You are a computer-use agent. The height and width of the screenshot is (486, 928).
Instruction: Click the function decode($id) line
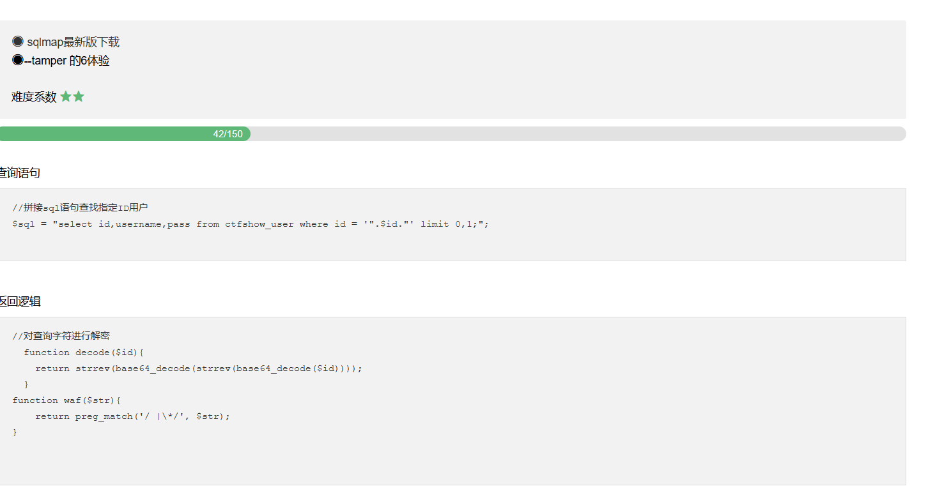[84, 353]
